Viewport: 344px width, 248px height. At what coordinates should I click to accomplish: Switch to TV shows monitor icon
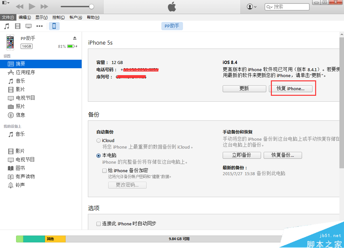(x=28, y=26)
